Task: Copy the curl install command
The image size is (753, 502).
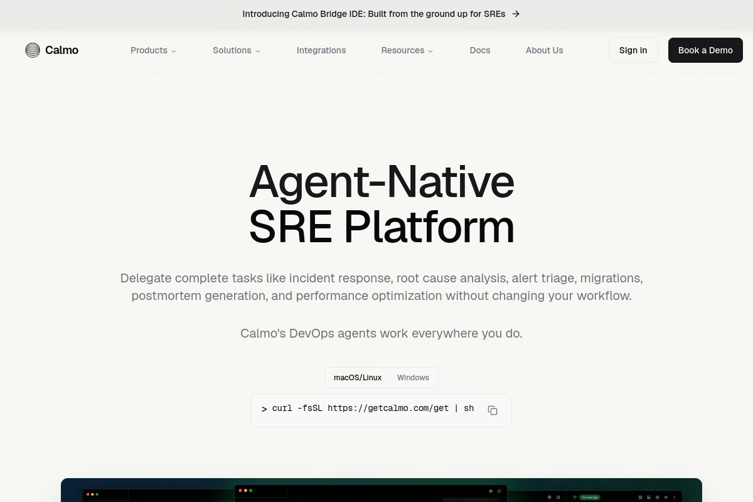Action: pyautogui.click(x=493, y=410)
